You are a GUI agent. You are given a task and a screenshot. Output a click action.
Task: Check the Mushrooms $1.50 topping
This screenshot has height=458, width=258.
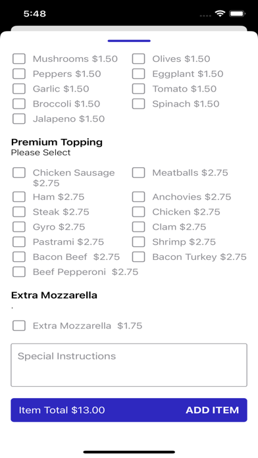click(x=19, y=59)
